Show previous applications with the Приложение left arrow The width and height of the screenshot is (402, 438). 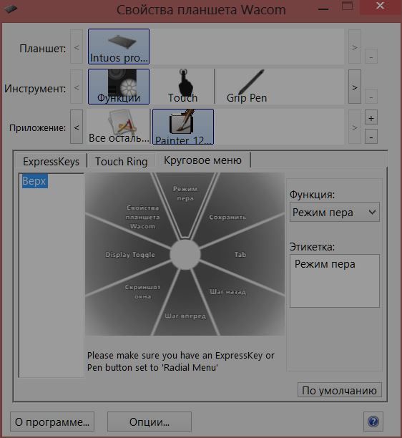click(x=77, y=127)
